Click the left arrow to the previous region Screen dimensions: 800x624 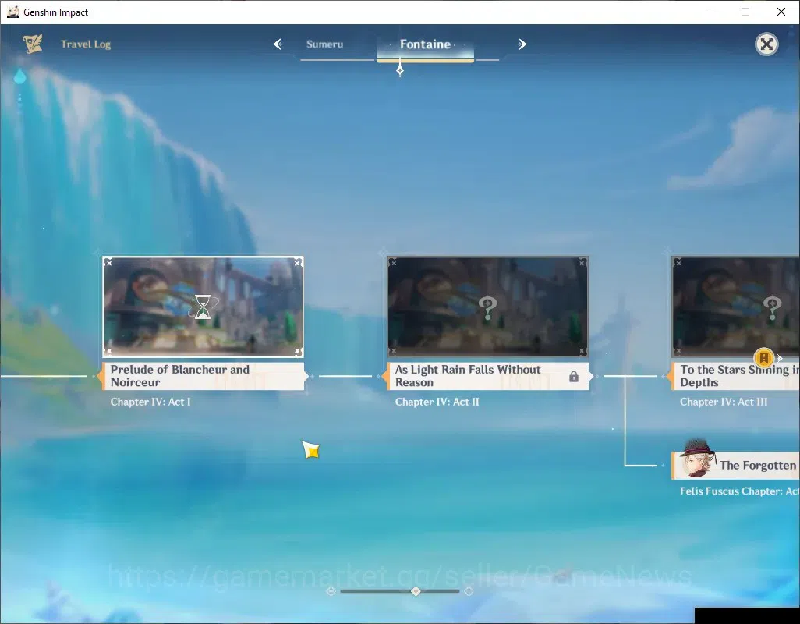[x=278, y=44]
